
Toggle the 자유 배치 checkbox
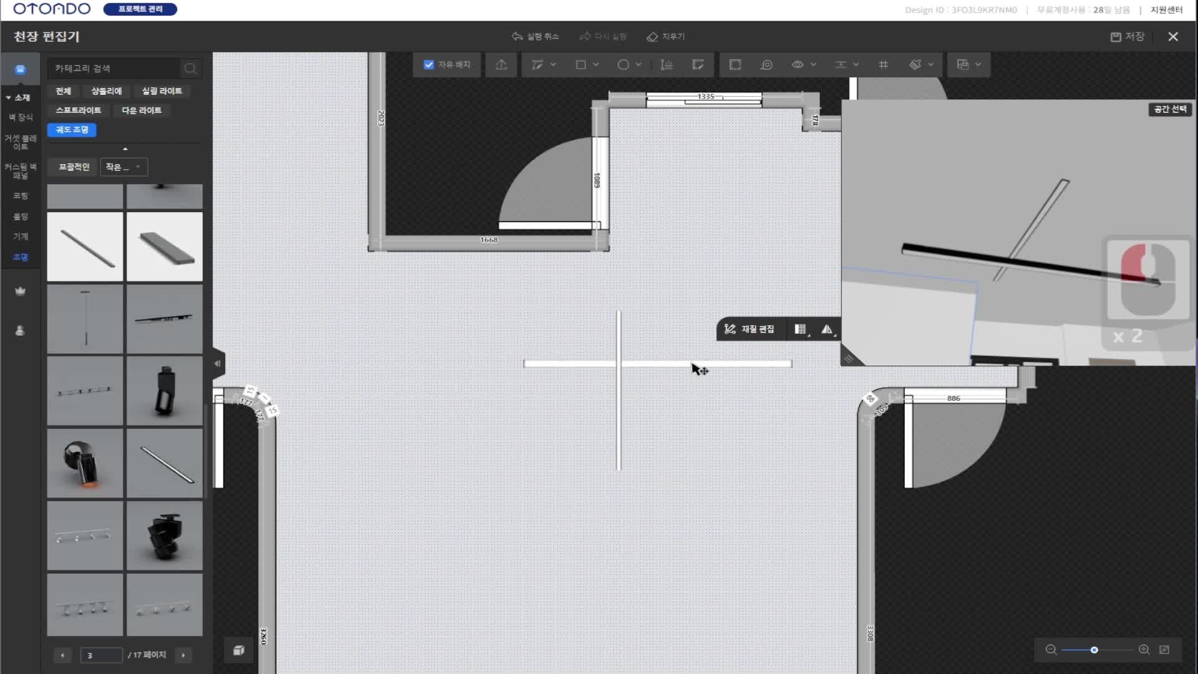click(429, 64)
